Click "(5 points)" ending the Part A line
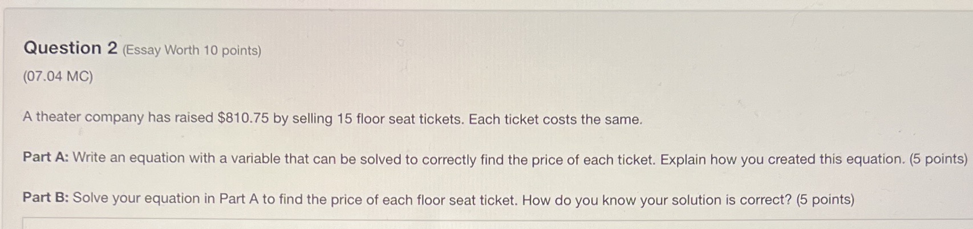Screen dimensions: 973x229 pos(939,159)
